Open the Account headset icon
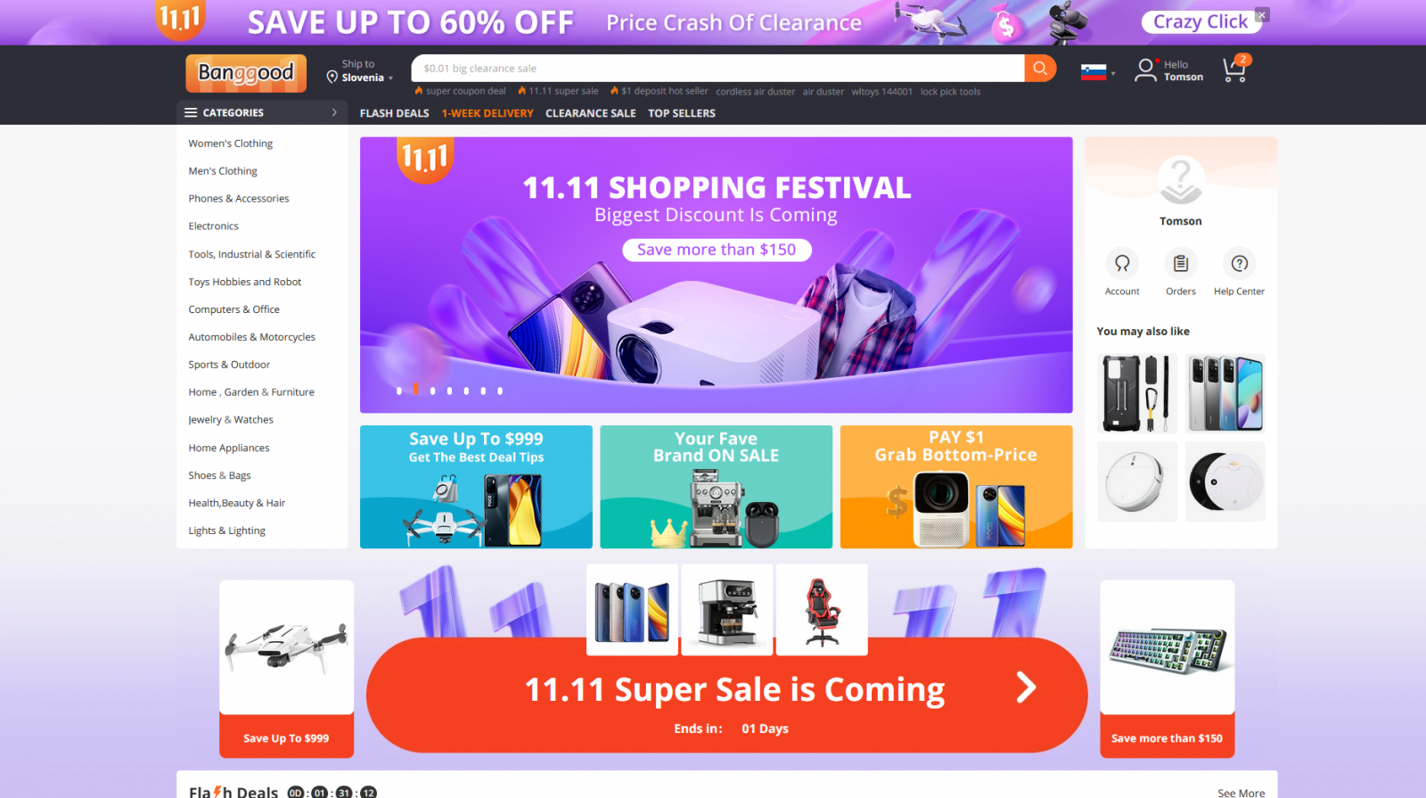 [x=1122, y=263]
